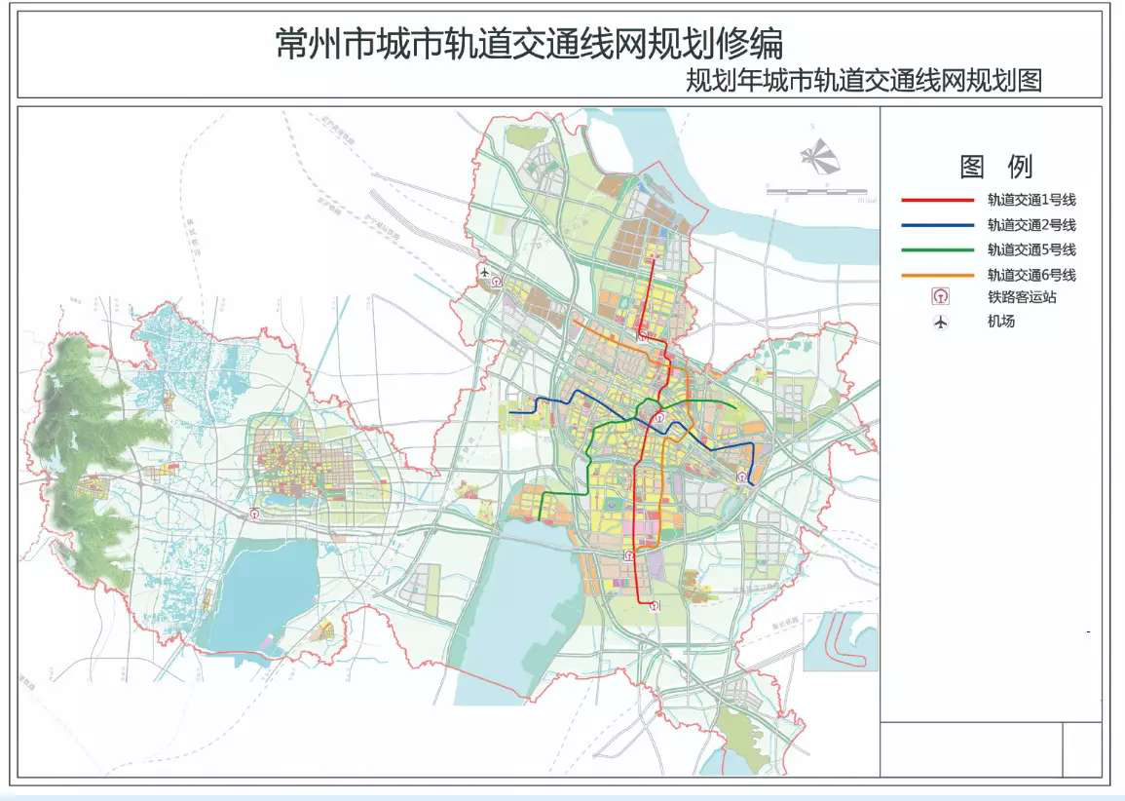Image resolution: width=1125 pixels, height=801 pixels.
Task: Click the railway station icon in the legend
Action: [x=941, y=296]
